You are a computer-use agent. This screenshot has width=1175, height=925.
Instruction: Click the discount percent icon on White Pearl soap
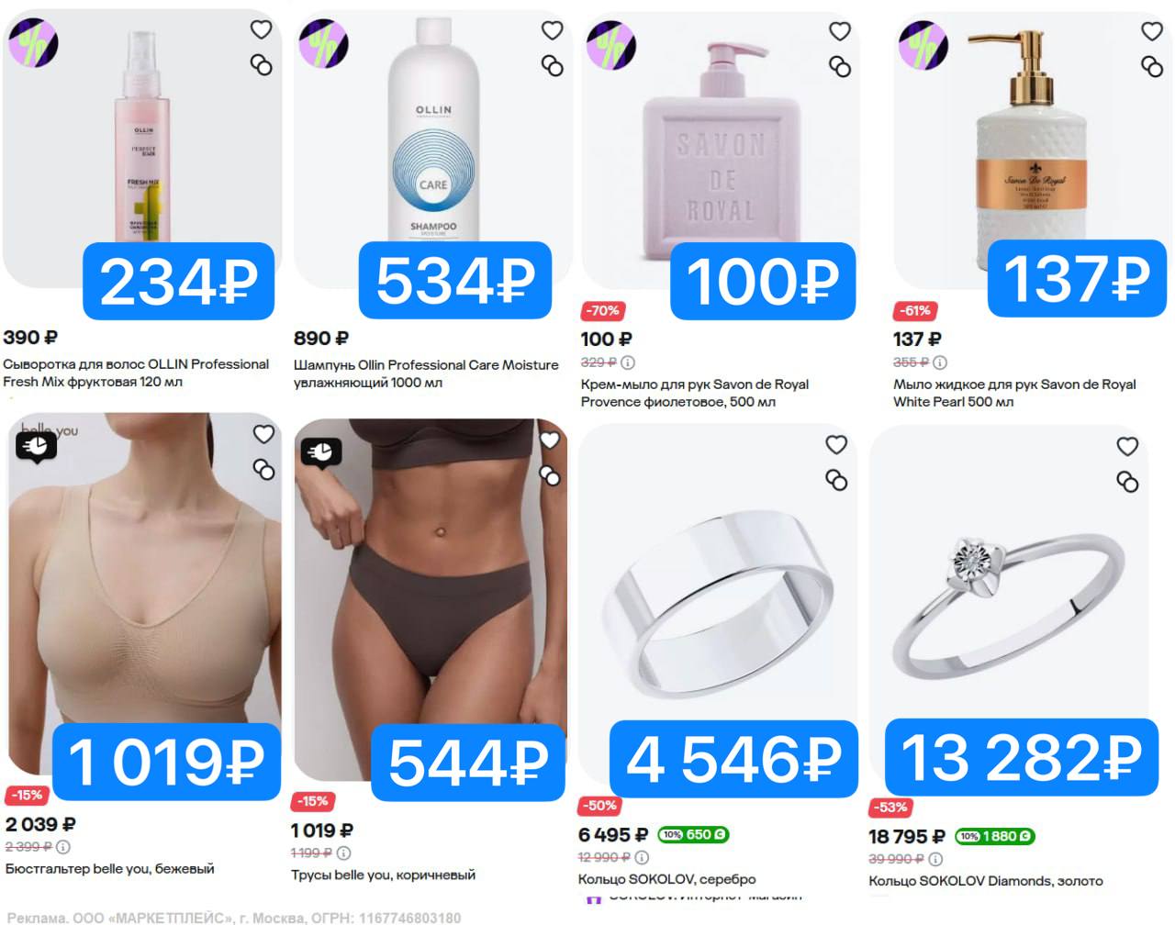(923, 44)
